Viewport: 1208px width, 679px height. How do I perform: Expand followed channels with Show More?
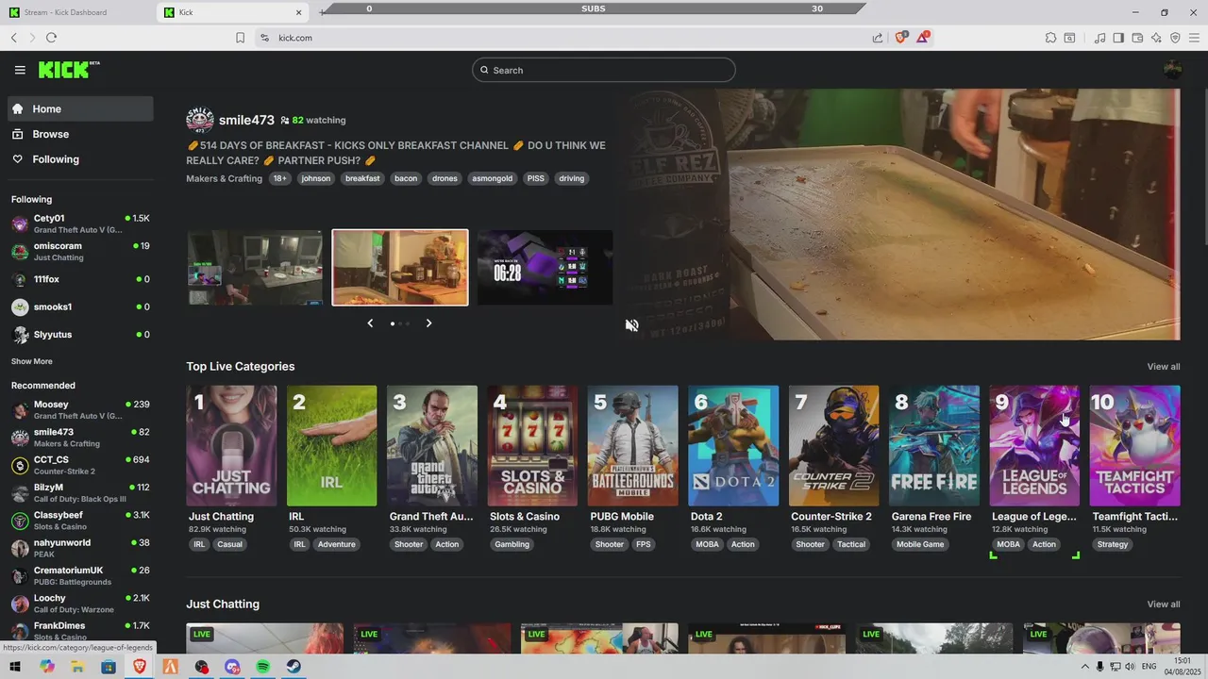click(x=32, y=361)
